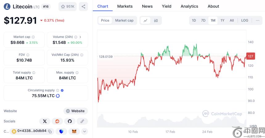Toggle the LOG scale on the chart
This screenshot has height=138, width=265.
click(245, 20)
